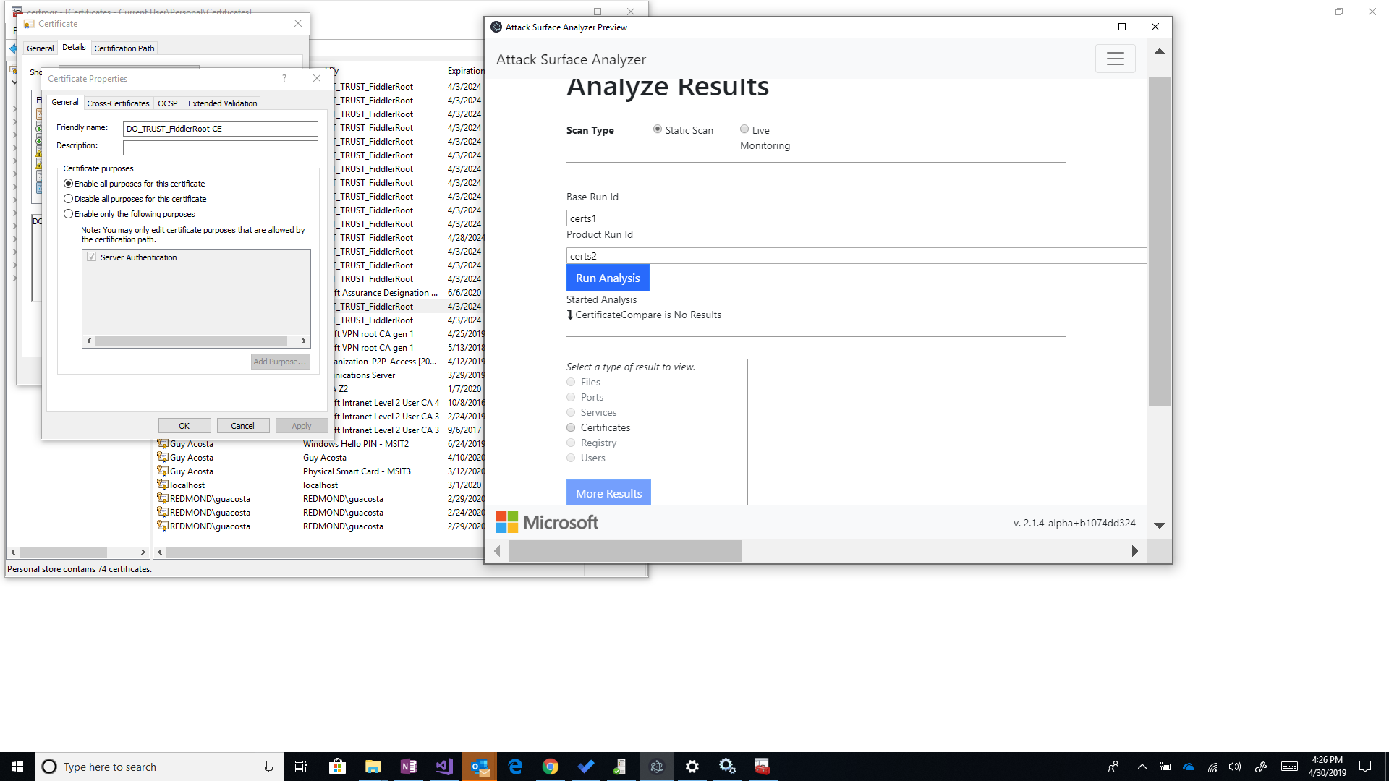1389x781 pixels.
Task: Click the Product Run Id input field
Action: tap(857, 256)
